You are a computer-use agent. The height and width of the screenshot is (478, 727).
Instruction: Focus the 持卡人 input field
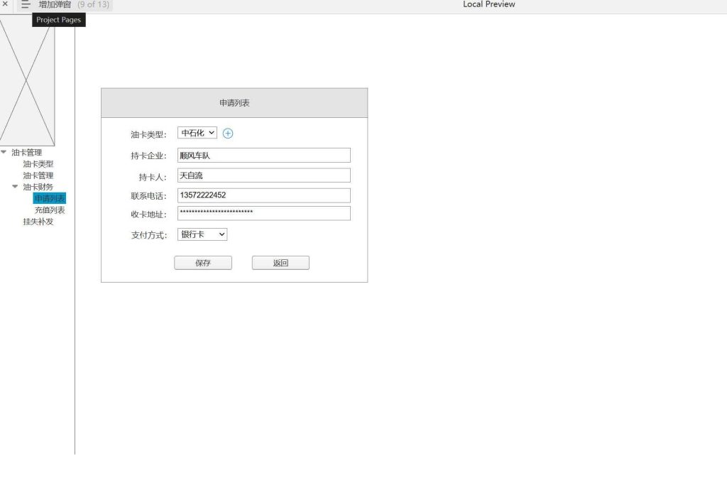[263, 175]
